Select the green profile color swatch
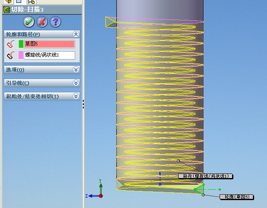 click(x=21, y=44)
